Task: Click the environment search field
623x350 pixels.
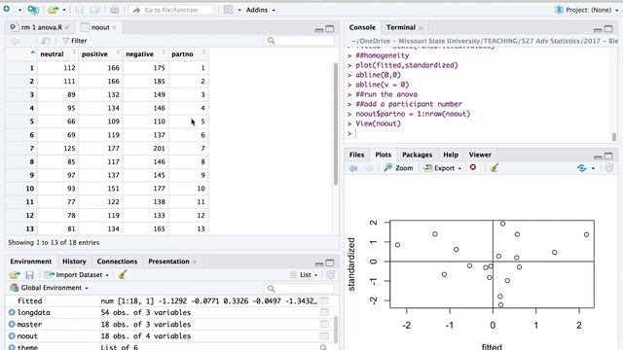Action: (x=300, y=289)
